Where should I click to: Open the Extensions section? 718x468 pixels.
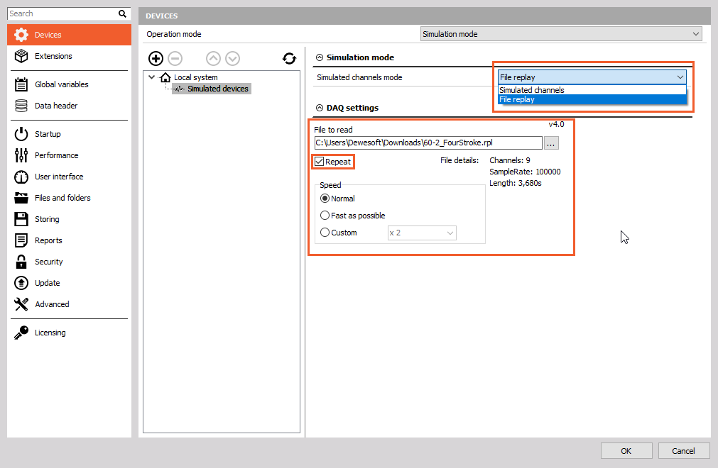[x=69, y=56]
